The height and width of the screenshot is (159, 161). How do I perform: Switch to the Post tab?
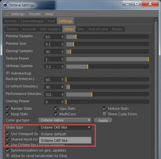(51, 21)
